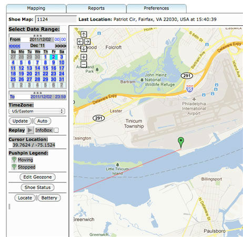
Task: Open the TimeZone US/Eastern dropdown
Action: [x=37, y=111]
